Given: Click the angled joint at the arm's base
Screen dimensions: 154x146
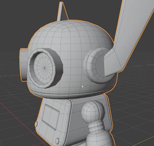Looking at the screenshot, I should coord(113,63).
